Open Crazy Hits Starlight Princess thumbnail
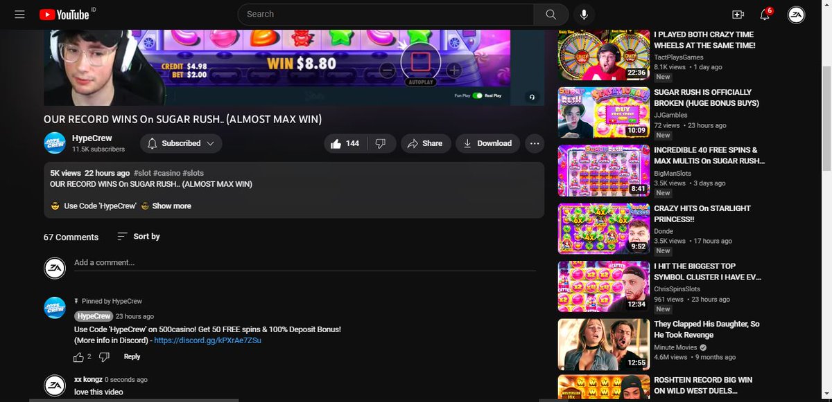Image resolution: width=832 pixels, height=402 pixels. (604, 229)
